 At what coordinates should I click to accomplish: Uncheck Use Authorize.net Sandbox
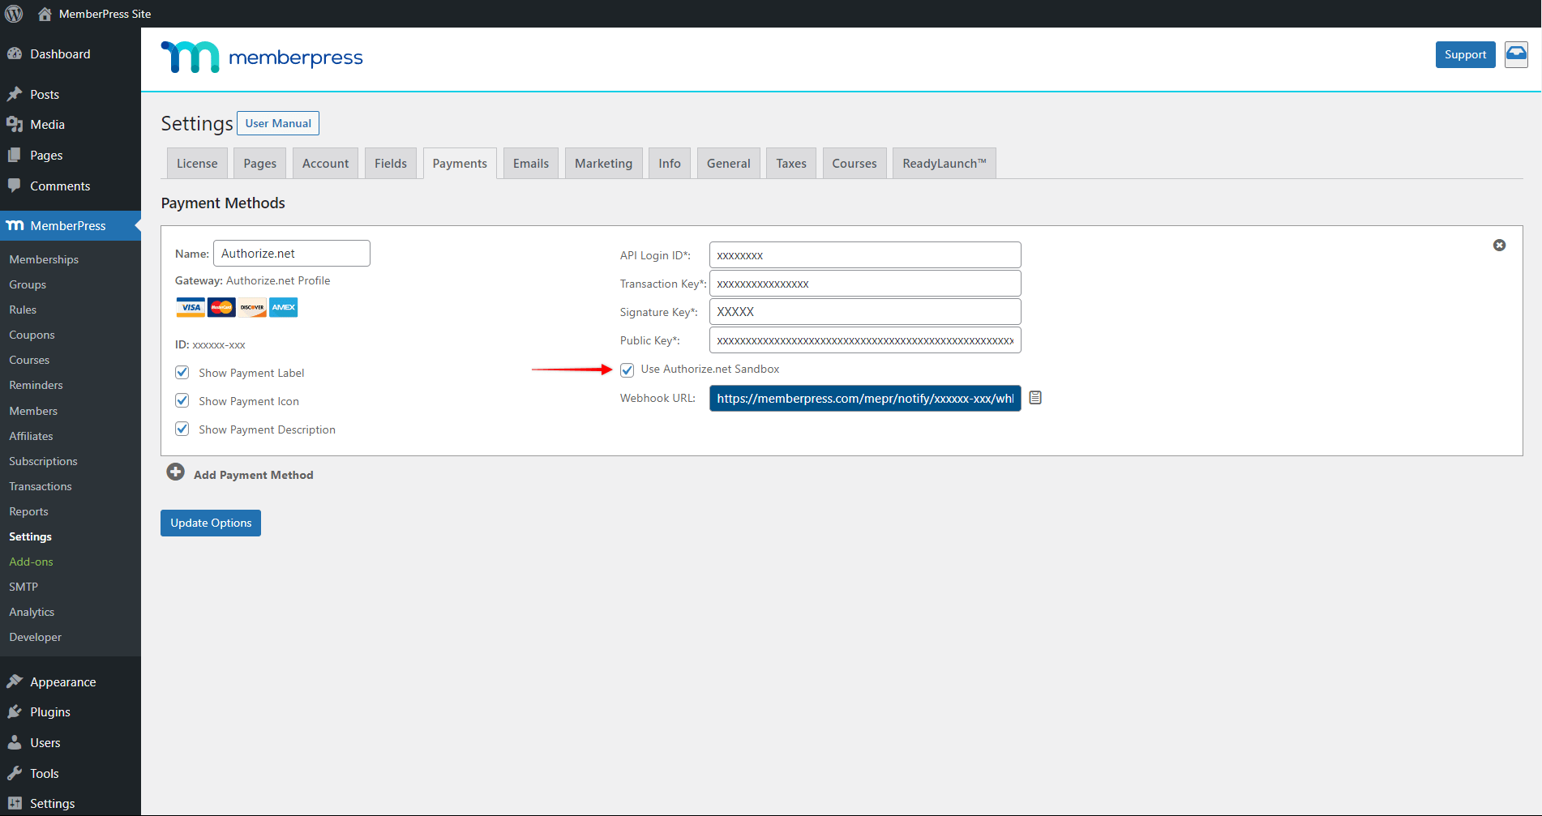tap(628, 370)
